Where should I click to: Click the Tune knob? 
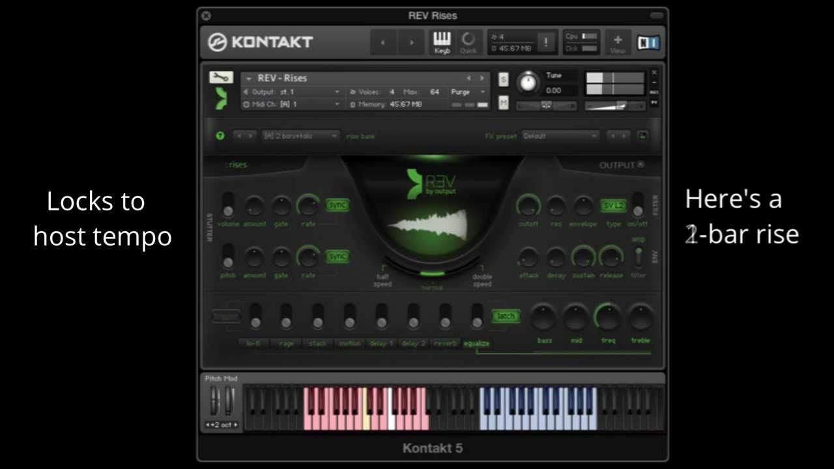528,83
